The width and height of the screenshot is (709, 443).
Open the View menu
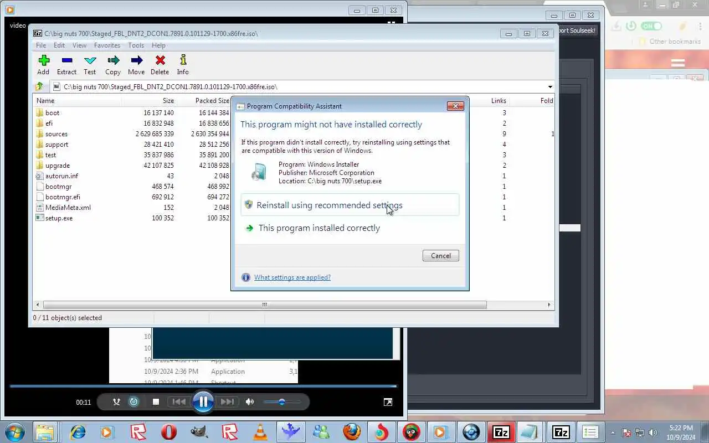[79, 45]
